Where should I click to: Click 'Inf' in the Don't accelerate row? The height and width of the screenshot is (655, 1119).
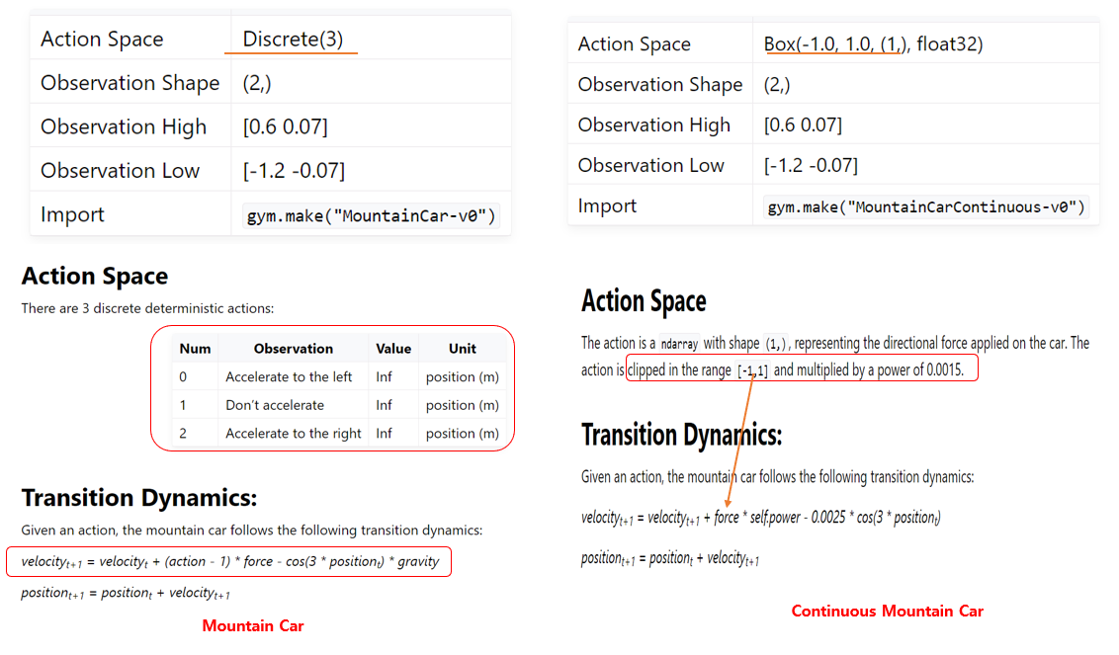(x=384, y=405)
